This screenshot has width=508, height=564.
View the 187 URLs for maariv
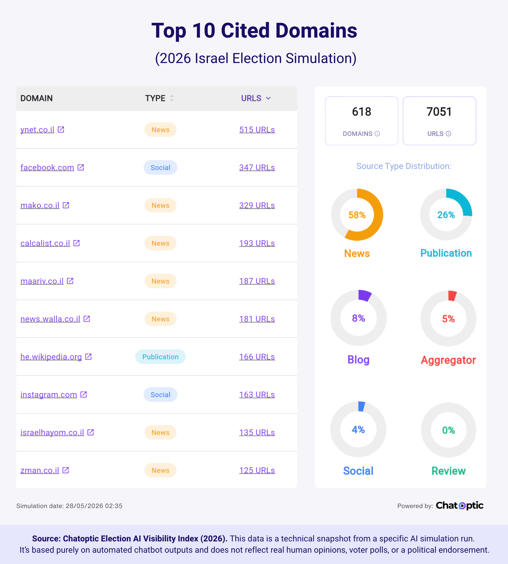pos(257,281)
